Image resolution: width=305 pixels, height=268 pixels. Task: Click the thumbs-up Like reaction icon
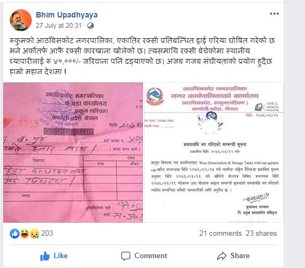click(15, 234)
